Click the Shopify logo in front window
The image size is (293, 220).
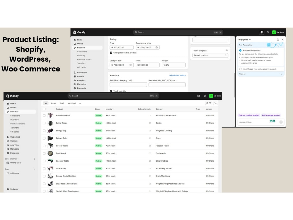coord(13,96)
